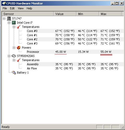125x130 pixels.
Task: Click Processor min 15.34 W
Action: (83, 52)
